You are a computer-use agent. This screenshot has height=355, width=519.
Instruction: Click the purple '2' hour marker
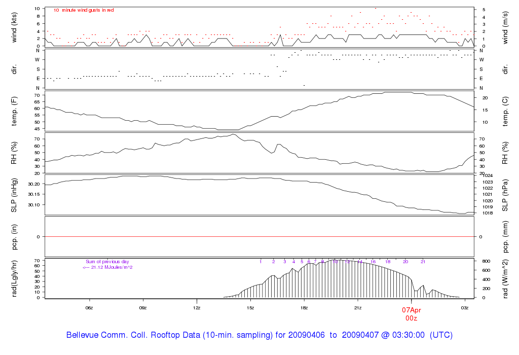tap(273, 262)
